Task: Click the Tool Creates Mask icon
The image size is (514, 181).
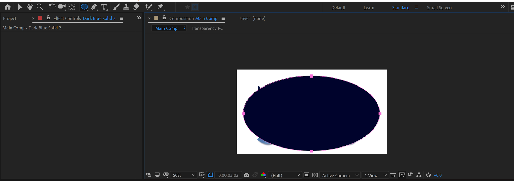Action: (x=195, y=7)
